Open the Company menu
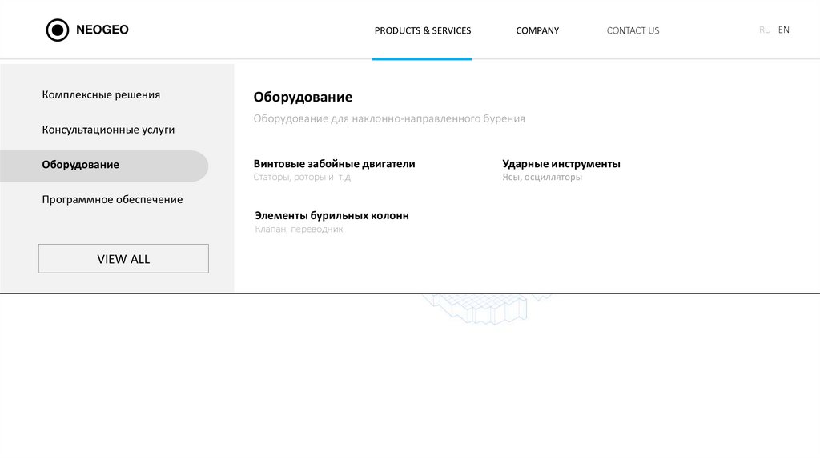 [537, 31]
